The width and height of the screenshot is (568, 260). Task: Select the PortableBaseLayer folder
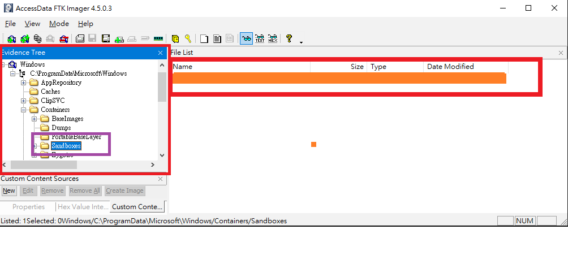[76, 137]
